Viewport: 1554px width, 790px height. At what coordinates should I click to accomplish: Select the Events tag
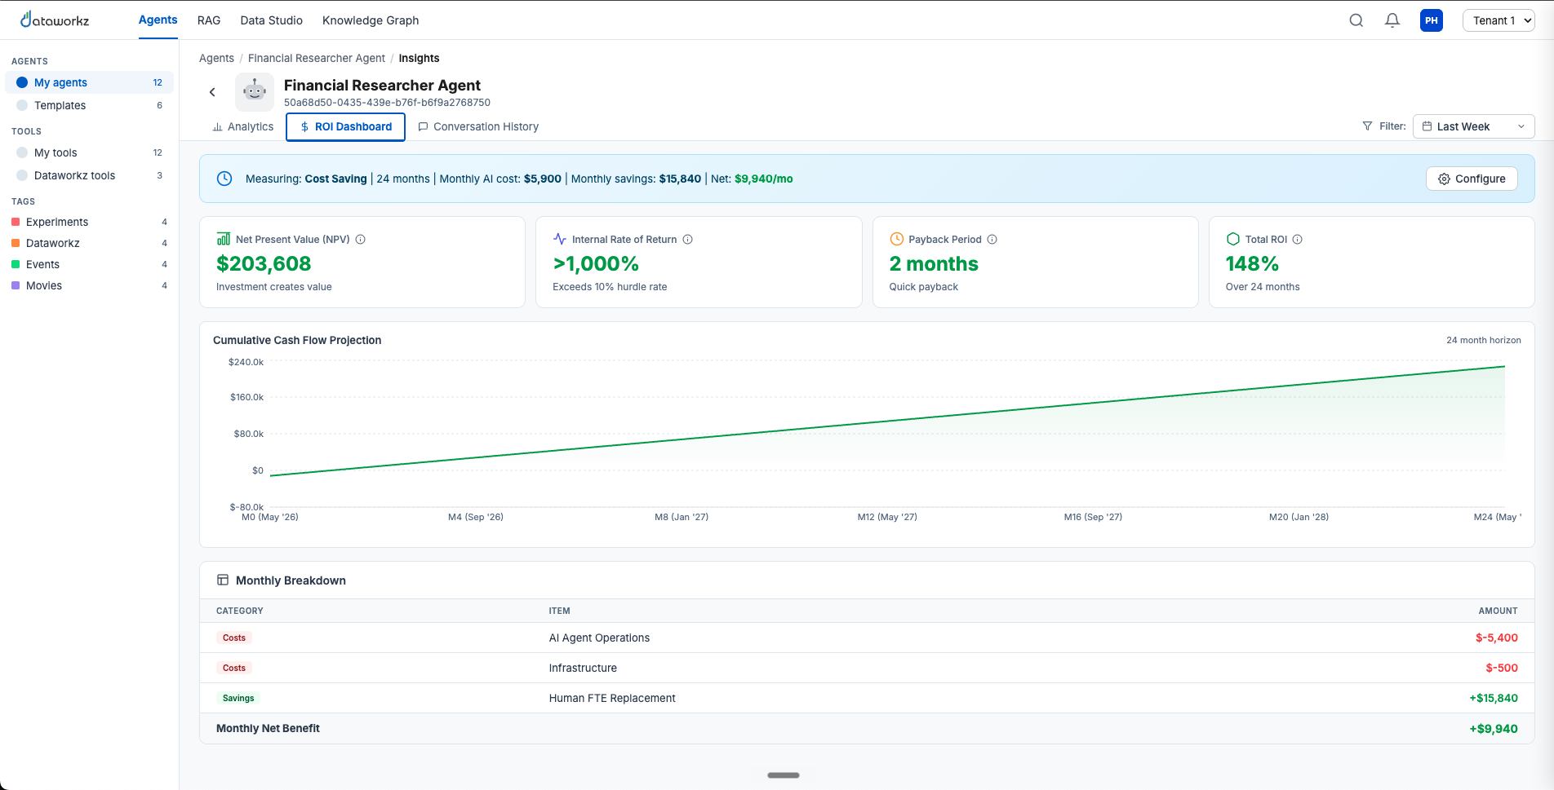click(89, 264)
